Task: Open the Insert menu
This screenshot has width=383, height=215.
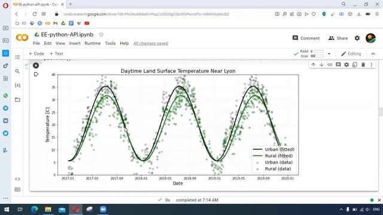Action: pyautogui.click(x=75, y=44)
